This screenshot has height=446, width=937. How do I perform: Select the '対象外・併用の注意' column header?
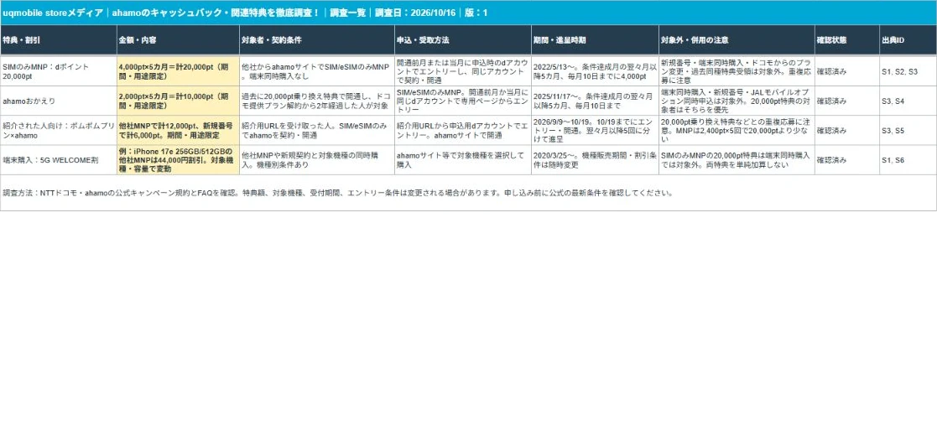pos(737,40)
